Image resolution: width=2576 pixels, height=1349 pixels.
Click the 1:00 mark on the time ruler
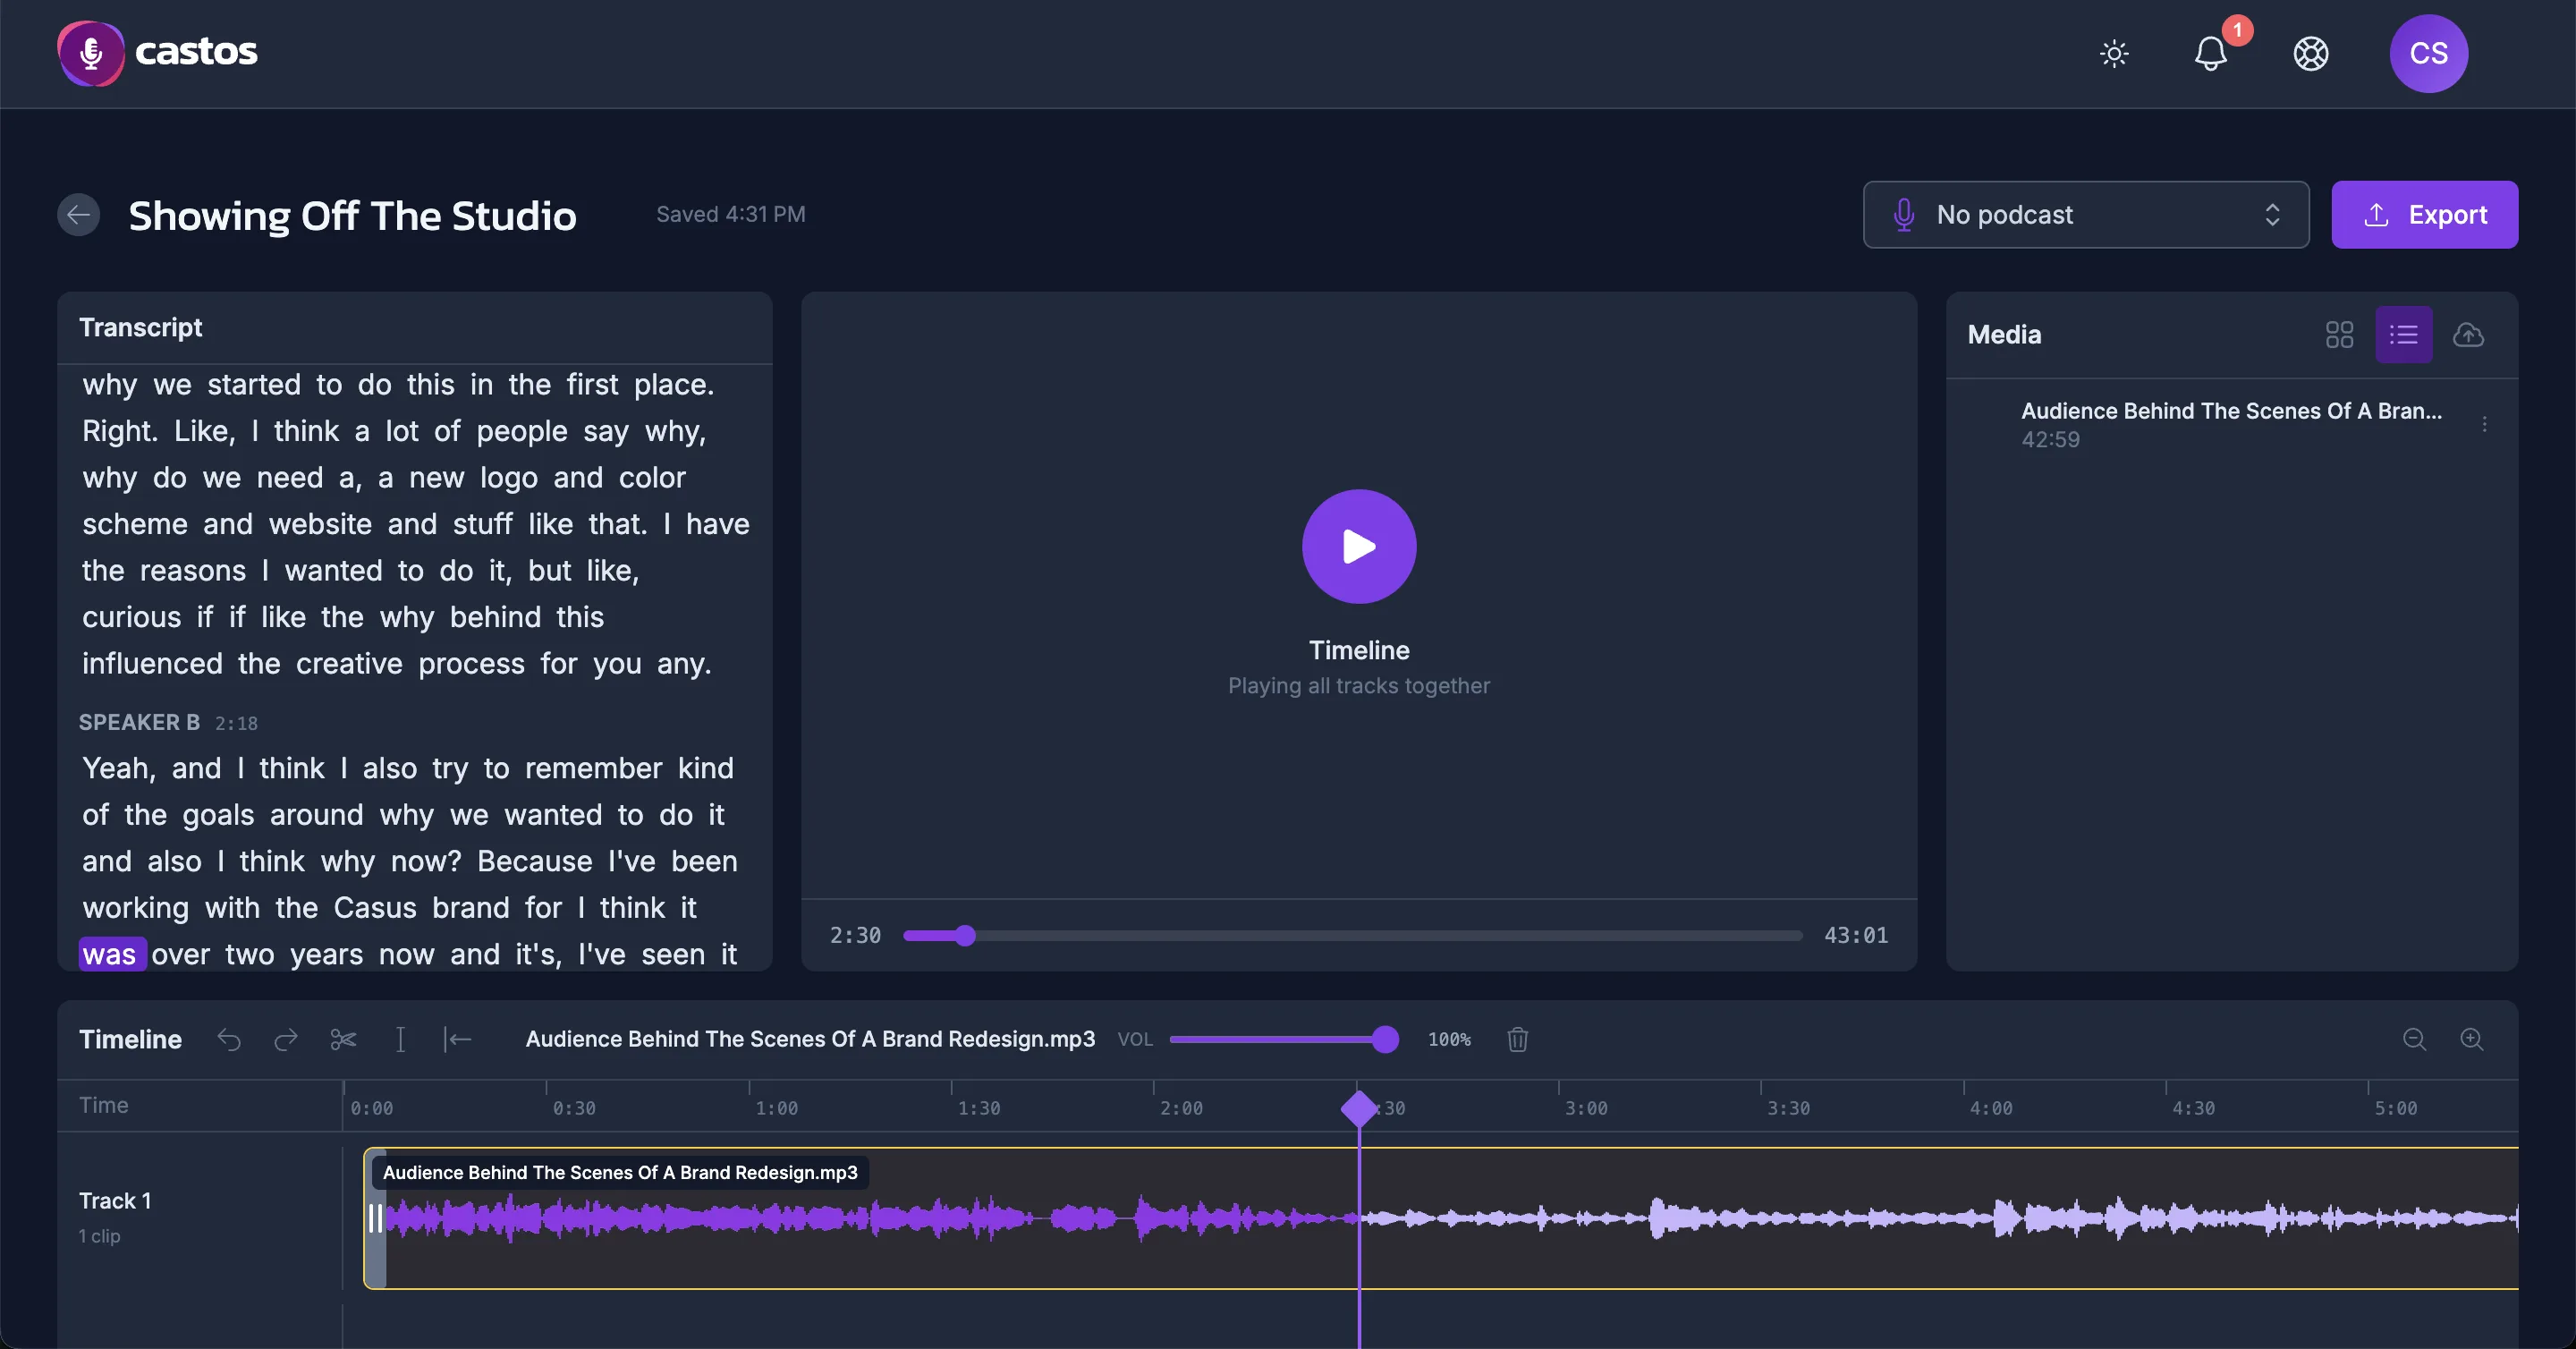click(x=777, y=1109)
